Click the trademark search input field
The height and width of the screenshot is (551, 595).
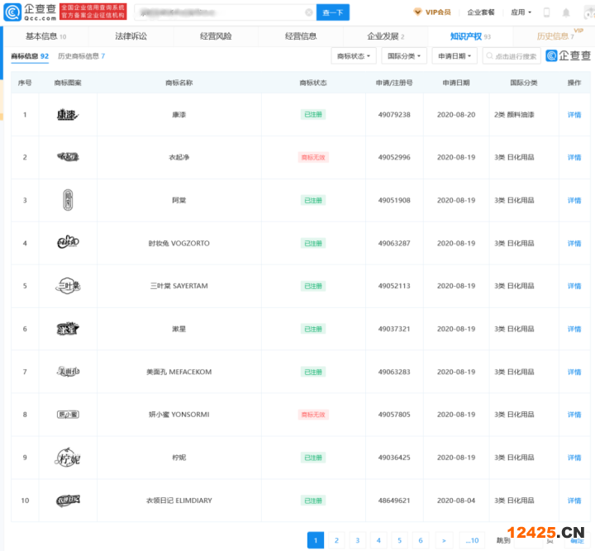[512, 56]
